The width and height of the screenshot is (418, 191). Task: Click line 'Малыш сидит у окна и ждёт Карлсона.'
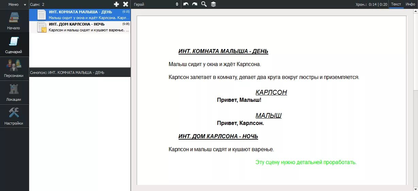click(x=215, y=64)
